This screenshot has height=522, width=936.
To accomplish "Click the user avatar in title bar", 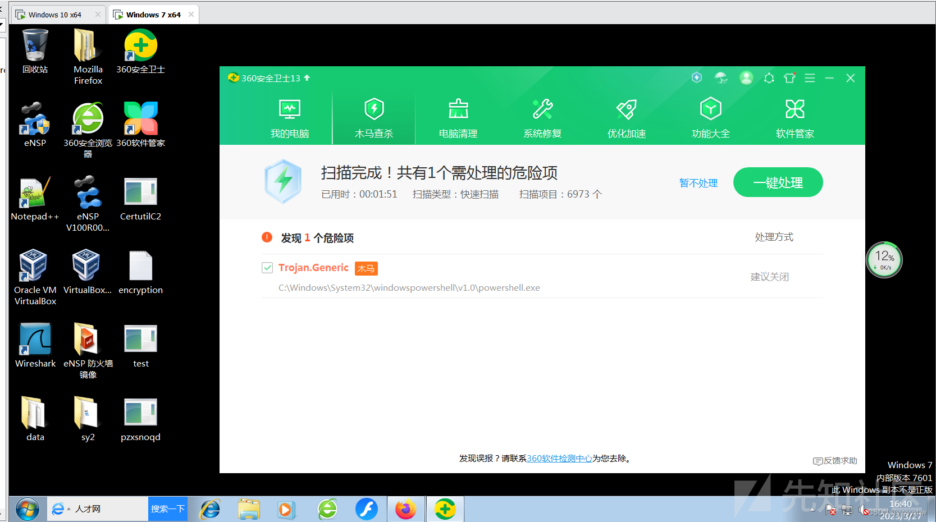I will click(746, 78).
